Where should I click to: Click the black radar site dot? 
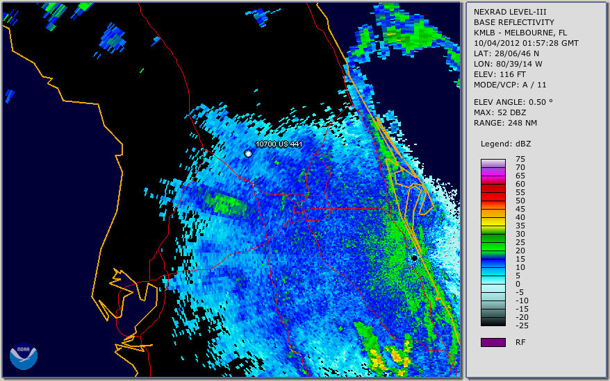[x=414, y=257]
